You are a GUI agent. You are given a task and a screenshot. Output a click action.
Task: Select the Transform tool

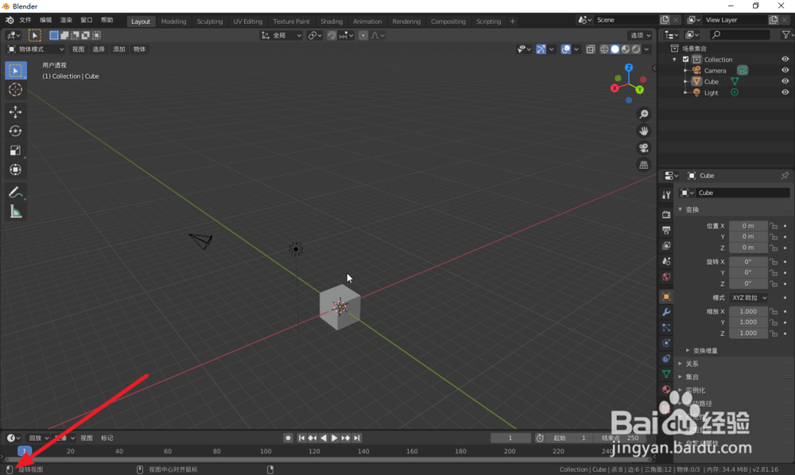(x=16, y=169)
